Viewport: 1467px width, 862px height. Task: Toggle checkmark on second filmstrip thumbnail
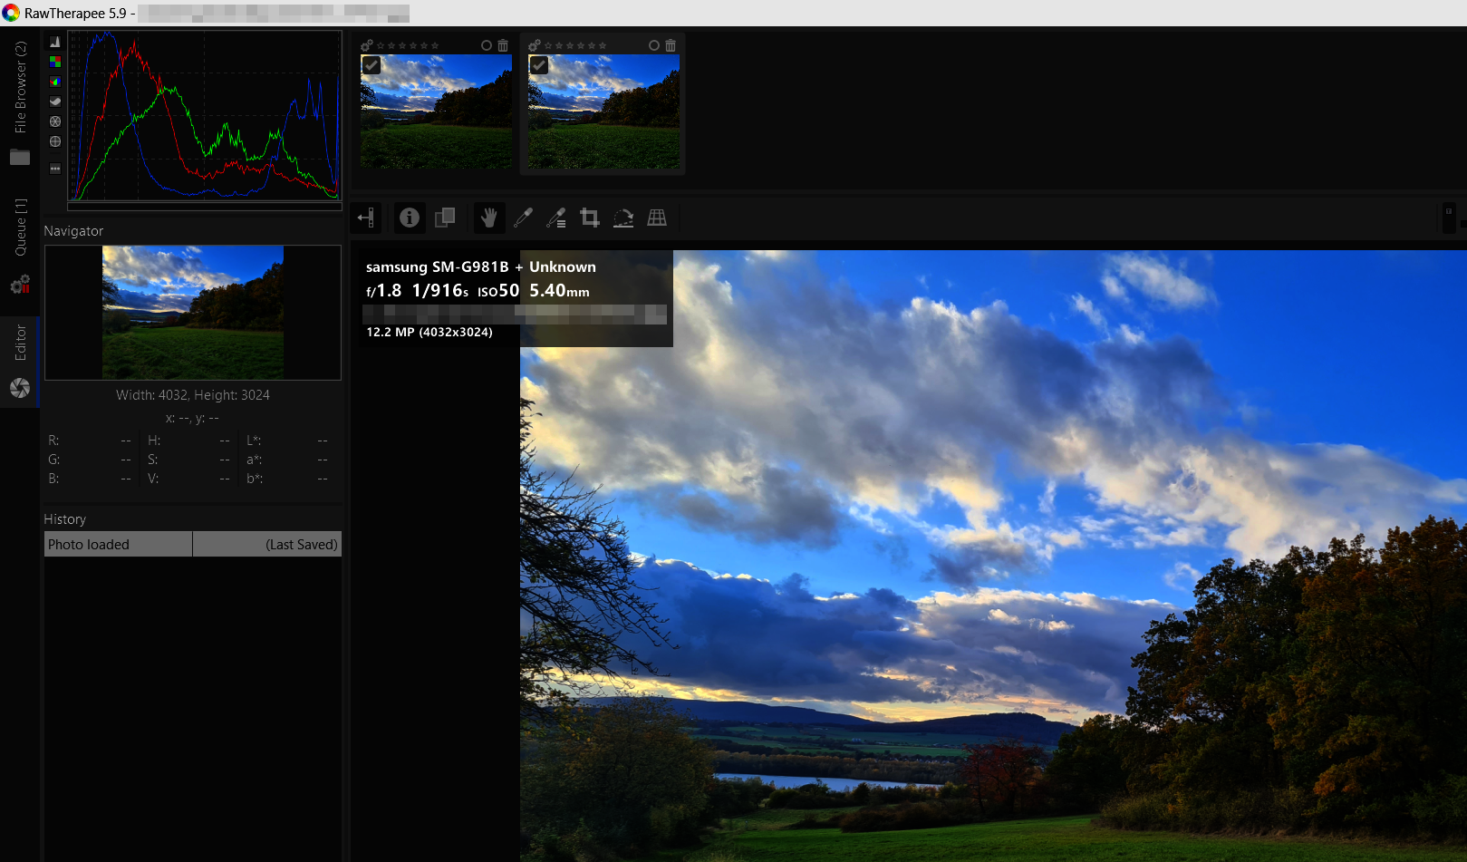tap(539, 65)
